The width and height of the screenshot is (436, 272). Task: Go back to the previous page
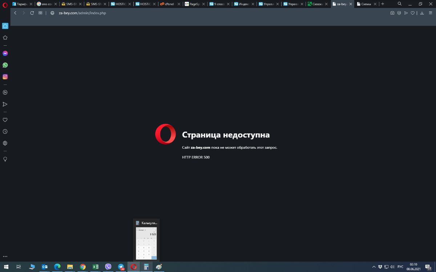(x=15, y=13)
